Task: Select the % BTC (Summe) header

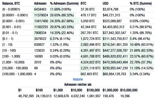Action: click(x=141, y=4)
